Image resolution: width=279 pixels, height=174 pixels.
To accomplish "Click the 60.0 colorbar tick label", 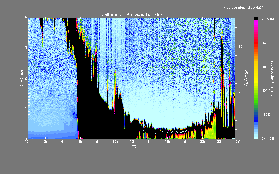I will coord(267,114).
